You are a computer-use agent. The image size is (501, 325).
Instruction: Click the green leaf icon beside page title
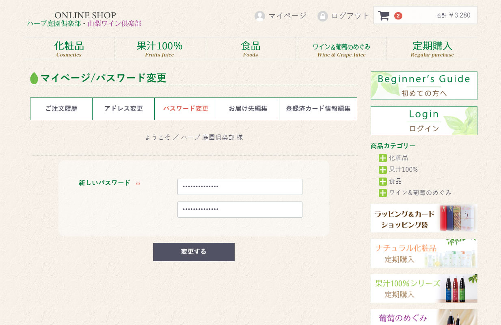pos(34,78)
